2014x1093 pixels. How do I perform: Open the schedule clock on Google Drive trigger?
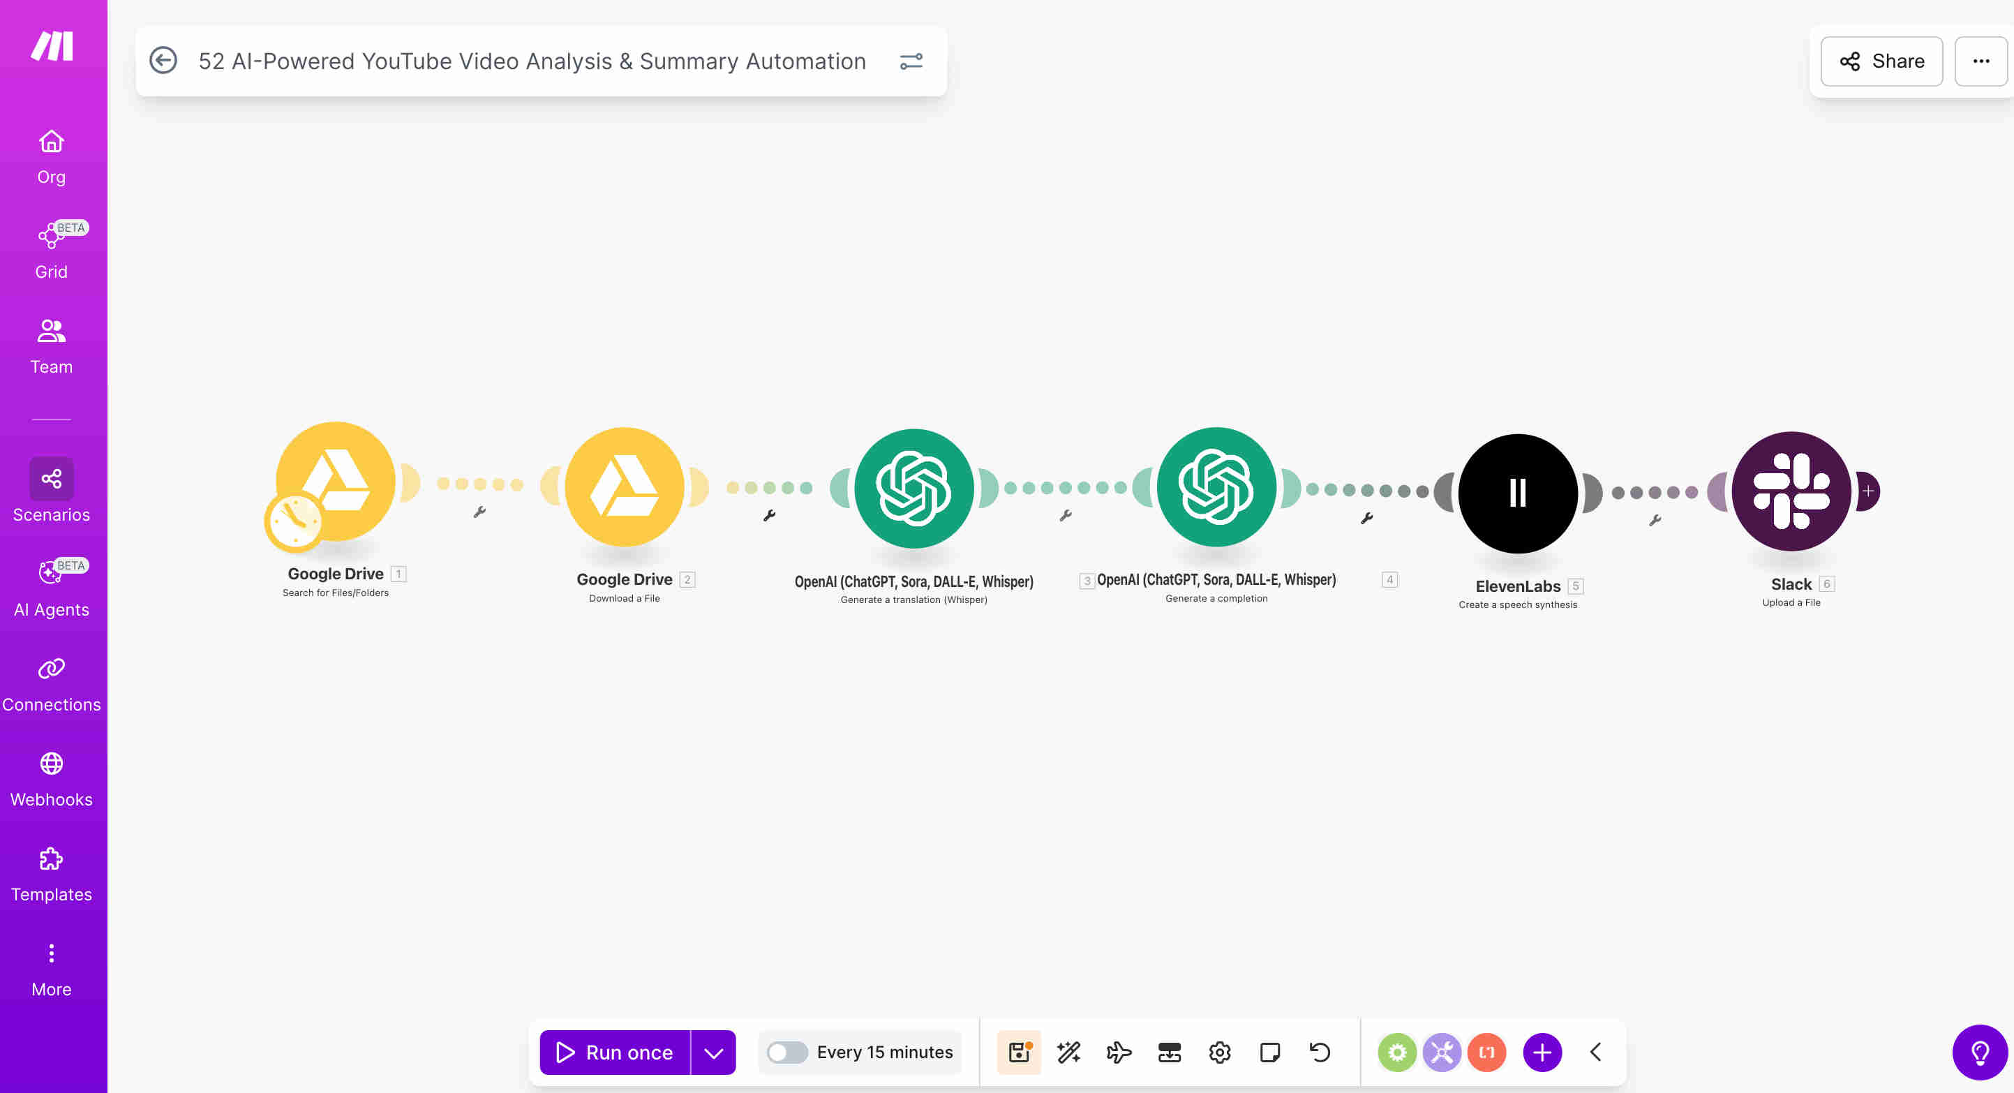pyautogui.click(x=294, y=521)
